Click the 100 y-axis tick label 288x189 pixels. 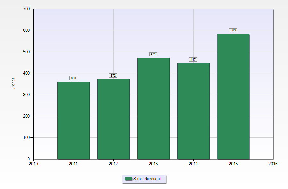pos(27,137)
